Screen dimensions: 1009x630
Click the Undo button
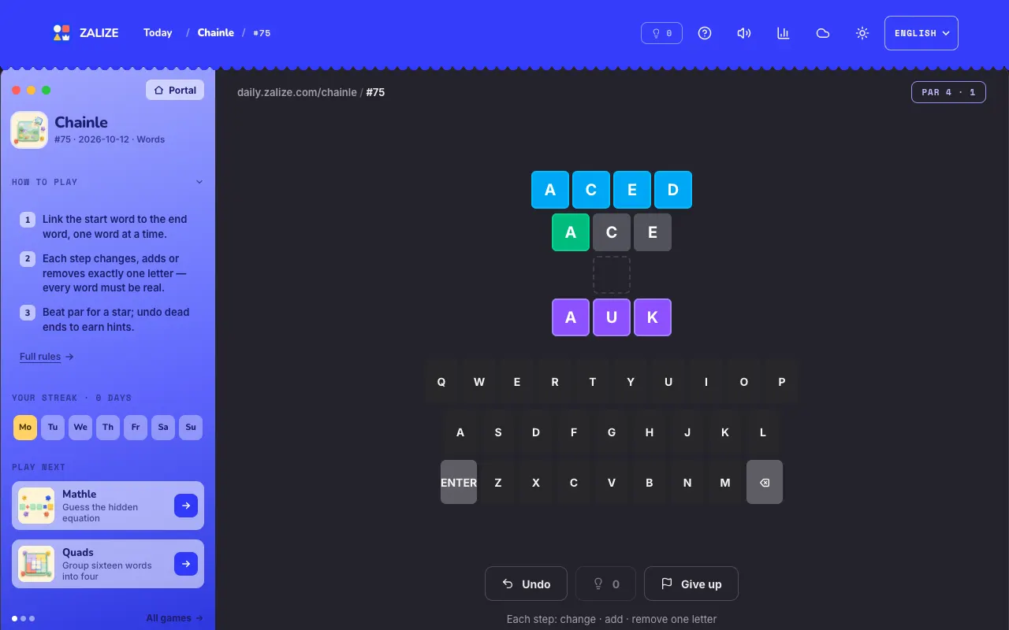pos(526,584)
